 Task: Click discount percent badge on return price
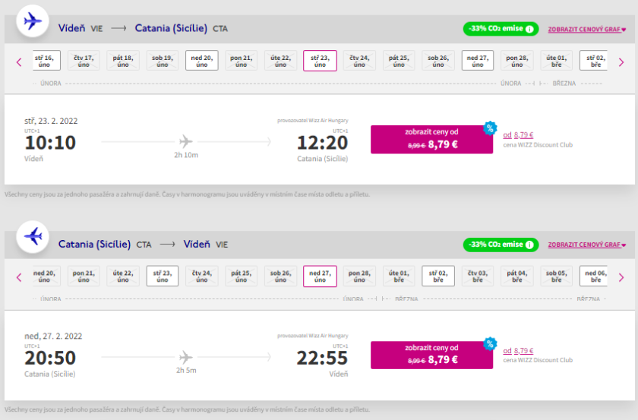click(490, 343)
